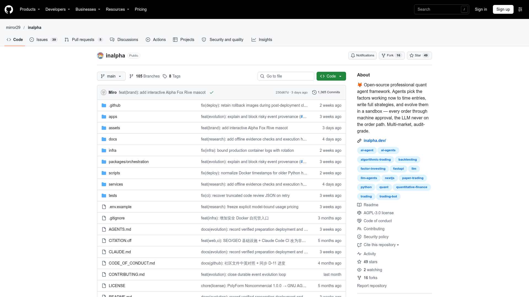Expand Cite this repository
The image size is (529, 297).
click(378, 245)
